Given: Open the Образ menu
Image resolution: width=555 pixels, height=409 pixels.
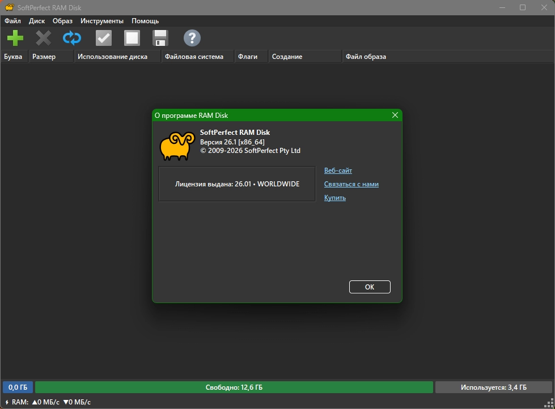Looking at the screenshot, I should pyautogui.click(x=63, y=21).
